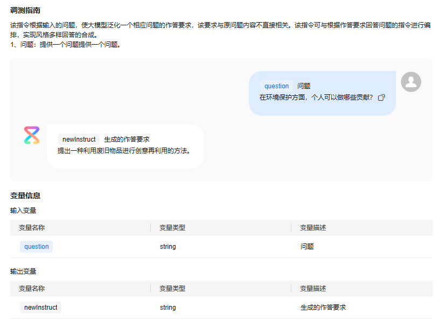Click the 生成的作答要求 description cell
Viewport: 438px width, 328px height.
click(x=320, y=307)
